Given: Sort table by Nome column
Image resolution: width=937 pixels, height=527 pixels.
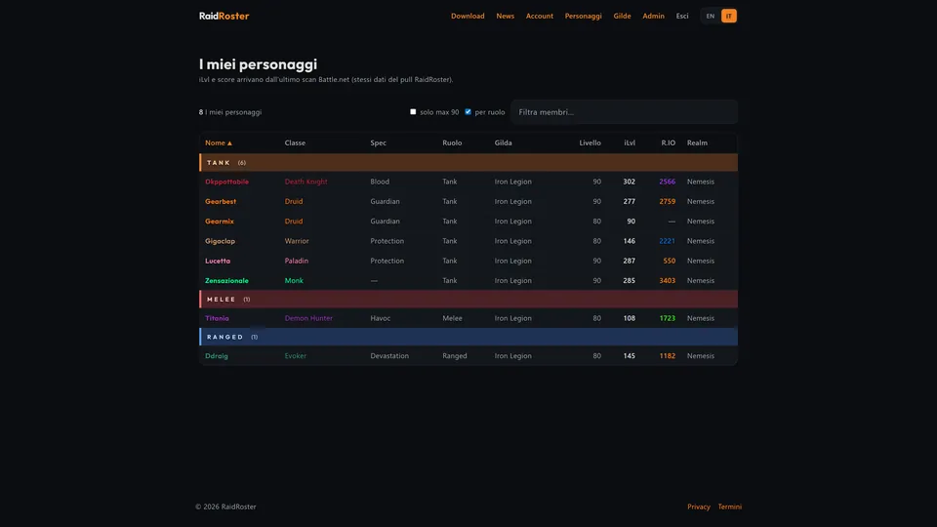Looking at the screenshot, I should point(218,142).
